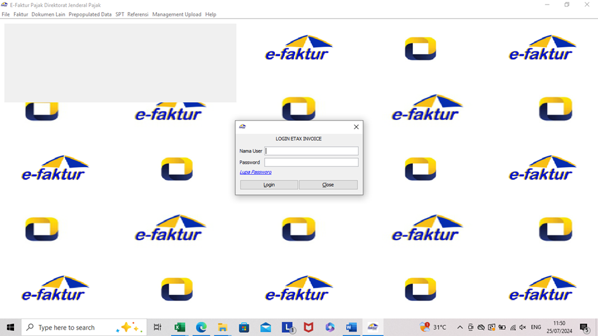Open the Copilot app on the taskbar
The height and width of the screenshot is (336, 598).
tap(330, 327)
